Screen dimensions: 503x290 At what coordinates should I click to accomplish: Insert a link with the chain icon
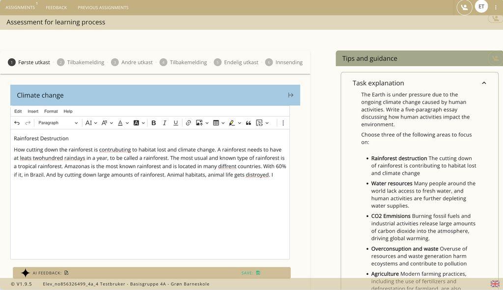point(188,123)
